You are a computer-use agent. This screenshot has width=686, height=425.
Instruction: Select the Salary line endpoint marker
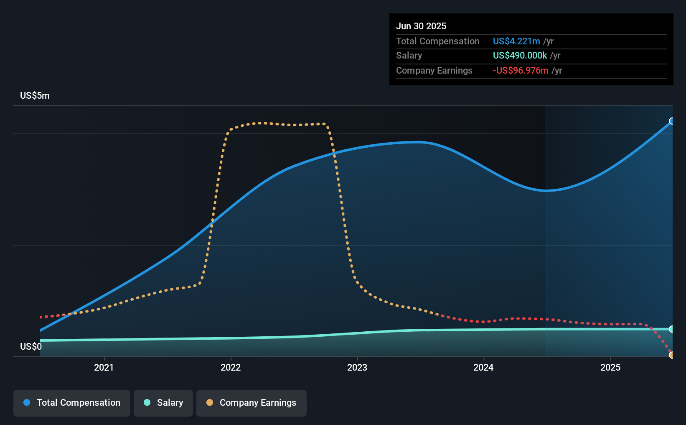672,329
